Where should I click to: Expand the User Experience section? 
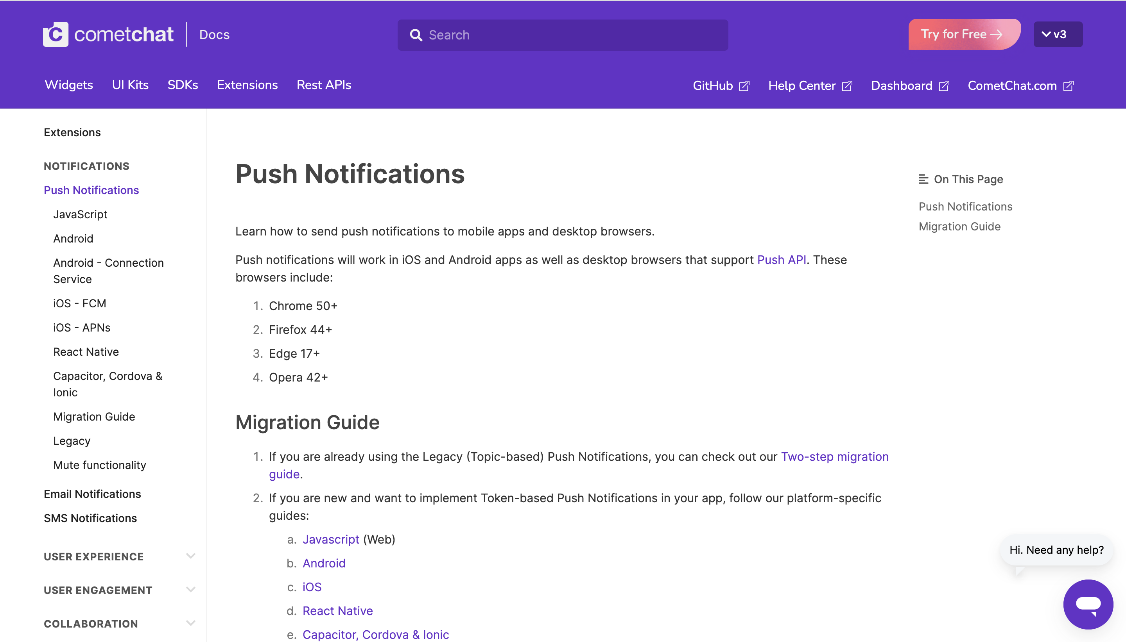(190, 556)
